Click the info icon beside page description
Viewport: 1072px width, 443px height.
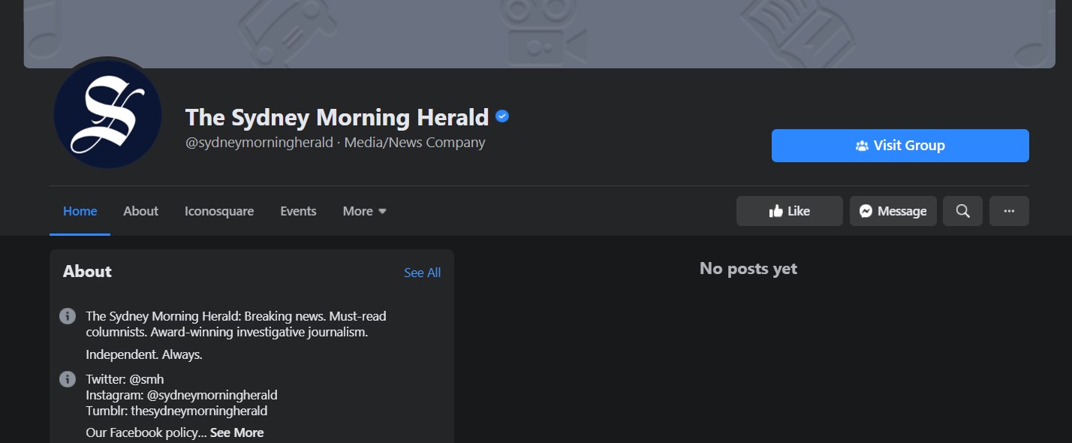[68, 316]
